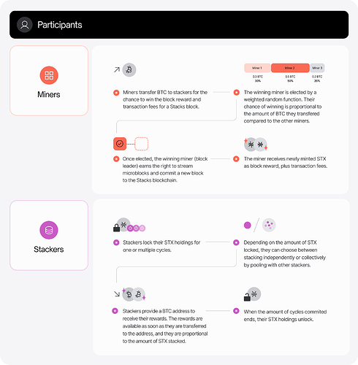Open the Stackers card
The image size is (358, 365).
49,235
